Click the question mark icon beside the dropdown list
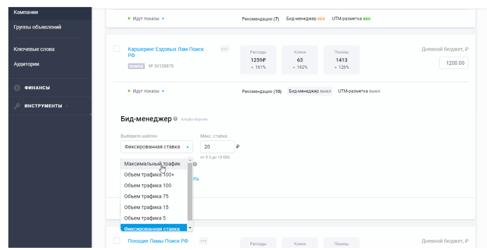Image resolution: width=487 pixels, height=250 pixels. (195, 164)
